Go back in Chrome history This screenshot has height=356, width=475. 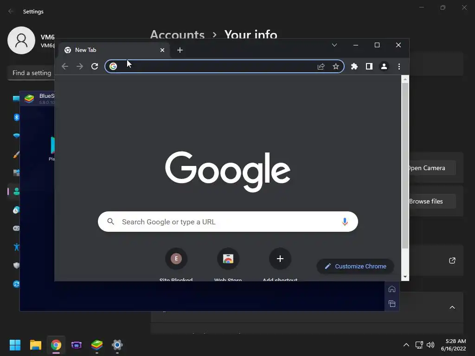coord(65,66)
